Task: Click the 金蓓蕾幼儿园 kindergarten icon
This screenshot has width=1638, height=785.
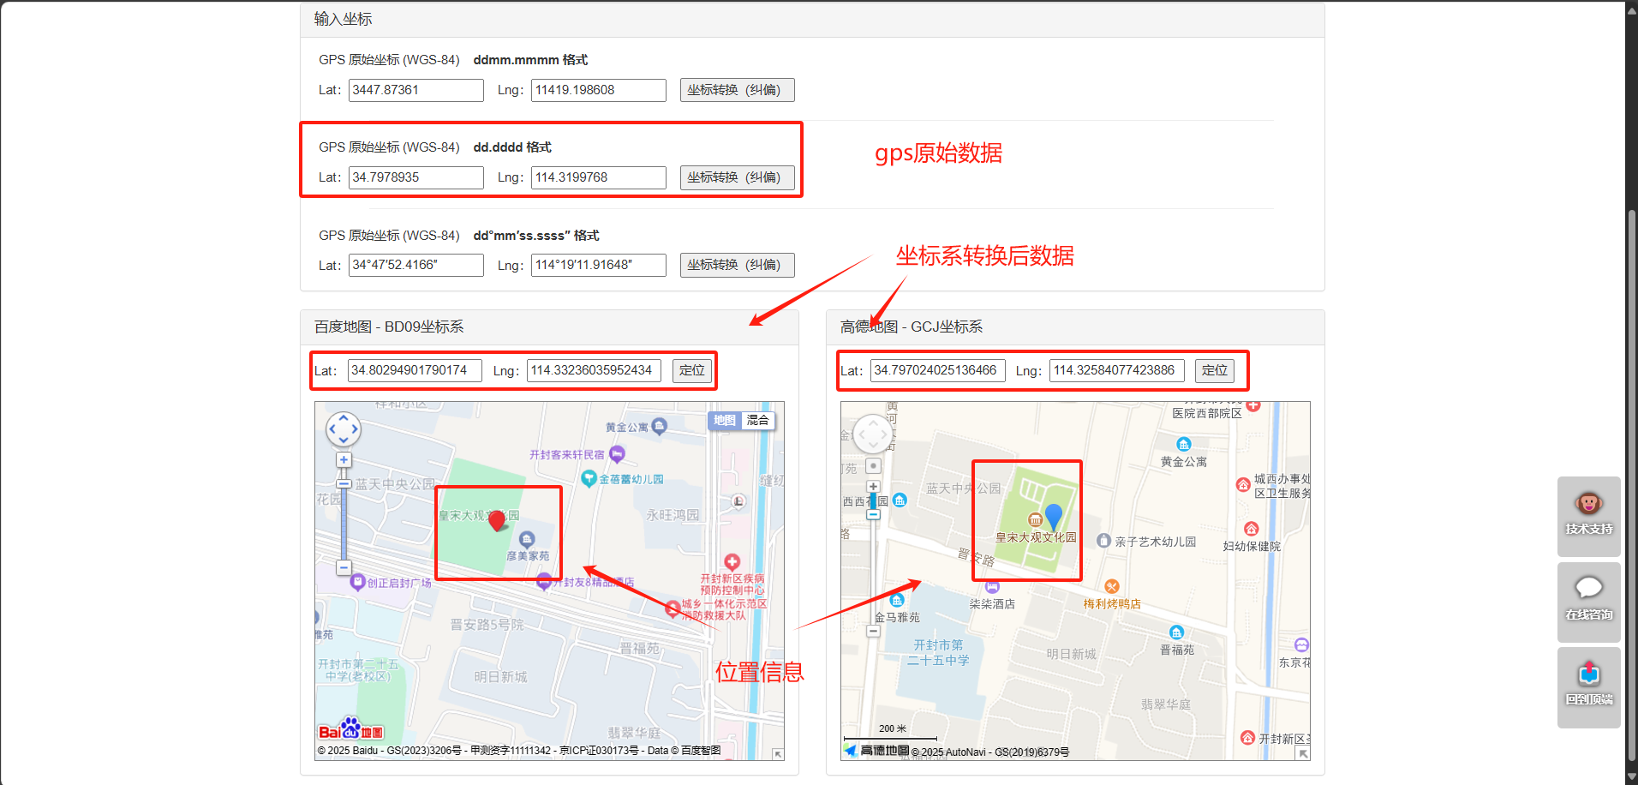Action: [589, 478]
